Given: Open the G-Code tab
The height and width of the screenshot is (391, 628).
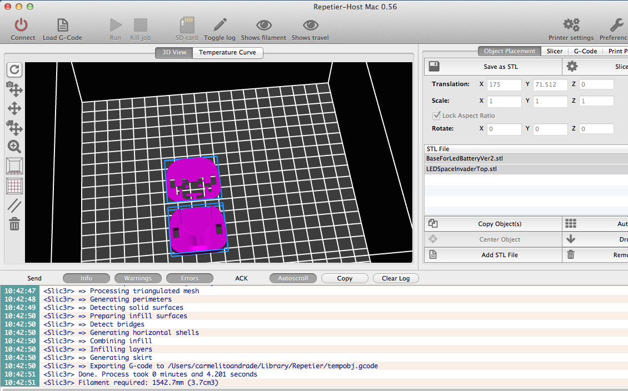Looking at the screenshot, I should point(585,51).
